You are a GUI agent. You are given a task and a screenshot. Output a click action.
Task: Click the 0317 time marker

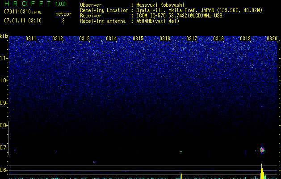[x=192, y=38]
